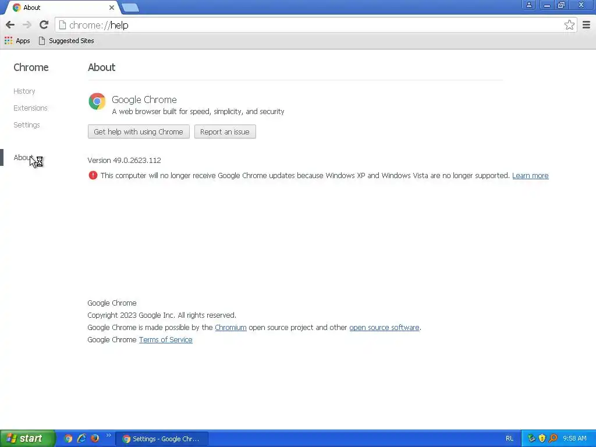The image size is (596, 447).
Task: Restore down the Chrome window
Action: pyautogui.click(x=562, y=5)
